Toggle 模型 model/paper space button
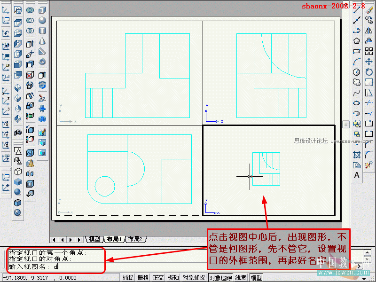Image resolution: width=376 pixels, height=282 pixels. coord(256,278)
